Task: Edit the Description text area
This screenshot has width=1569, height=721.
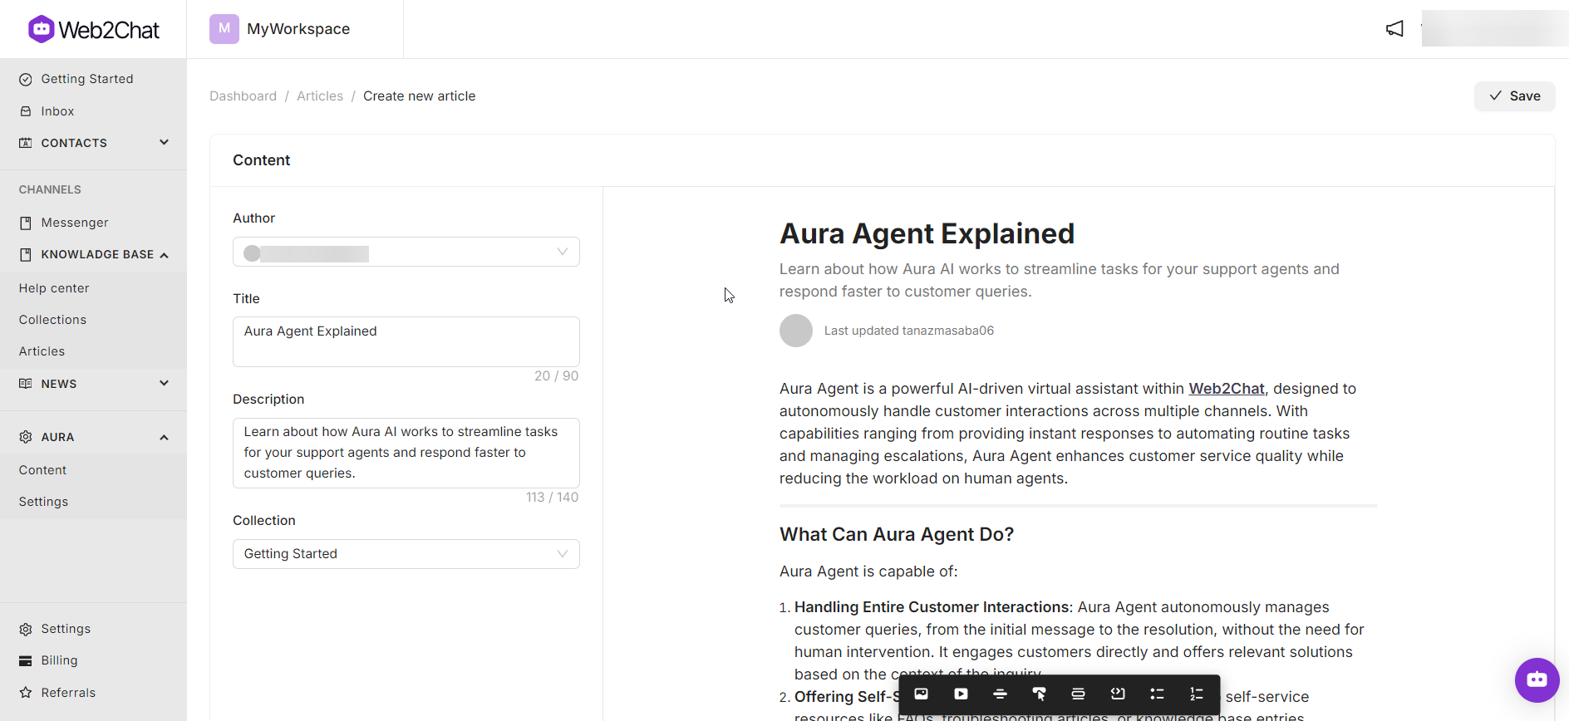Action: [406, 453]
